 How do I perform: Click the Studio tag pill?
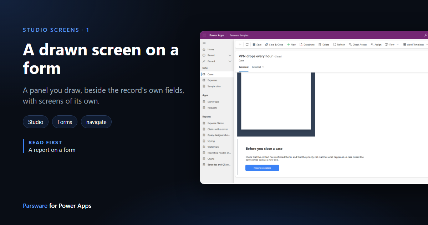[36, 122]
